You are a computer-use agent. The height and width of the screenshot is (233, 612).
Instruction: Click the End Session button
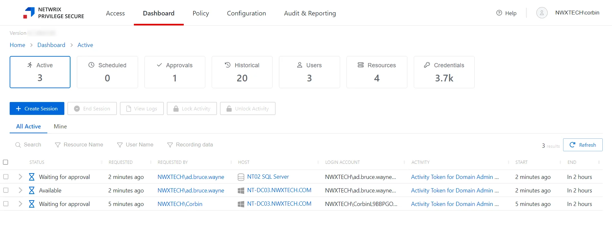pyautogui.click(x=92, y=108)
